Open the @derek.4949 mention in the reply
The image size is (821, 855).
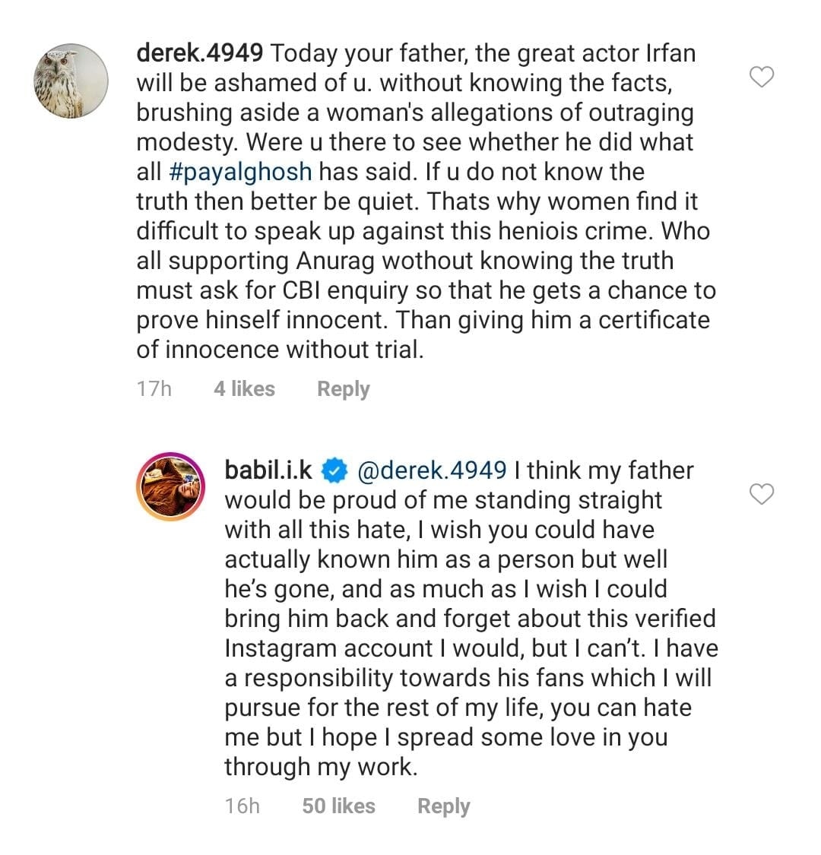click(431, 470)
